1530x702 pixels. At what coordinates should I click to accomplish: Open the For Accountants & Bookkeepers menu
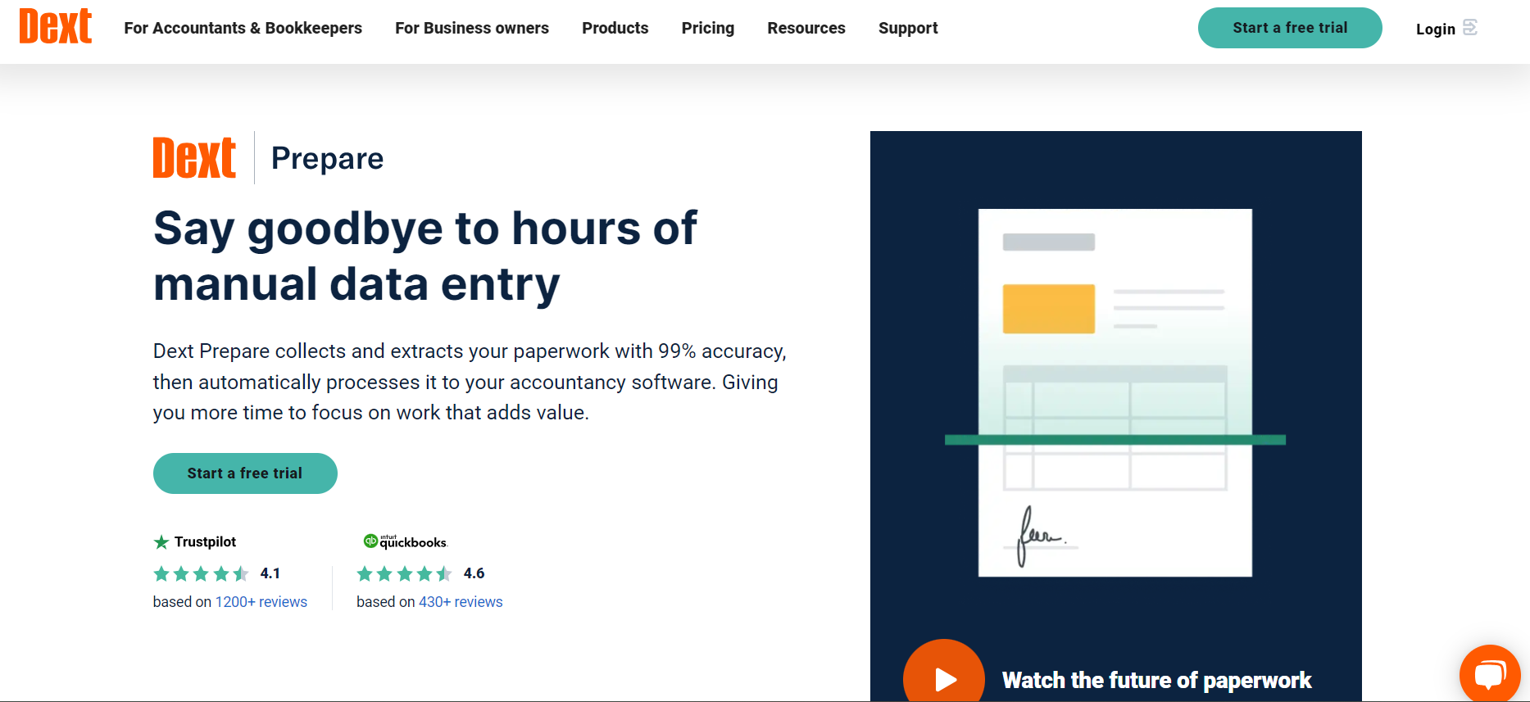[x=243, y=28]
